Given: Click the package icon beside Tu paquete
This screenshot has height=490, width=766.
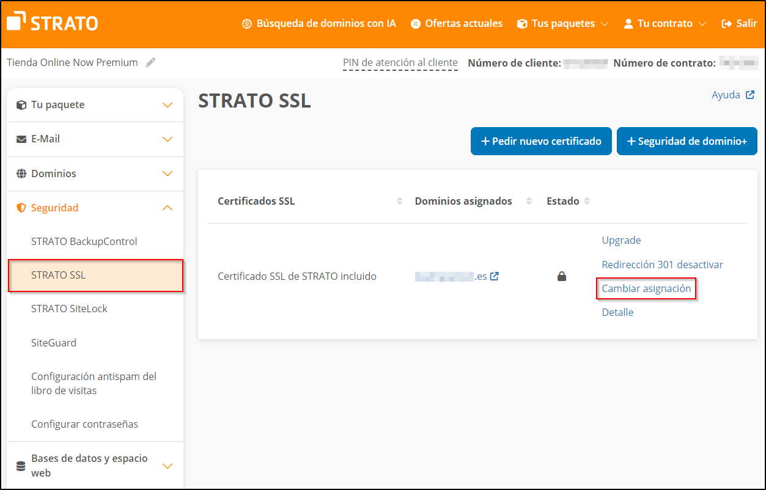Looking at the screenshot, I should tap(21, 104).
